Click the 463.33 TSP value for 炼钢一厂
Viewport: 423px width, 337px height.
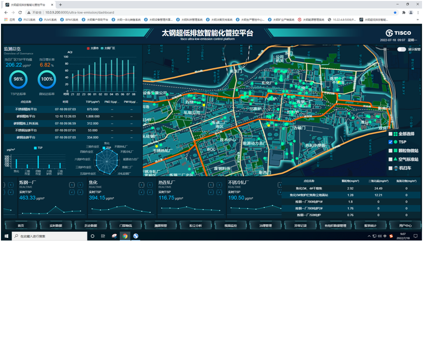27,198
